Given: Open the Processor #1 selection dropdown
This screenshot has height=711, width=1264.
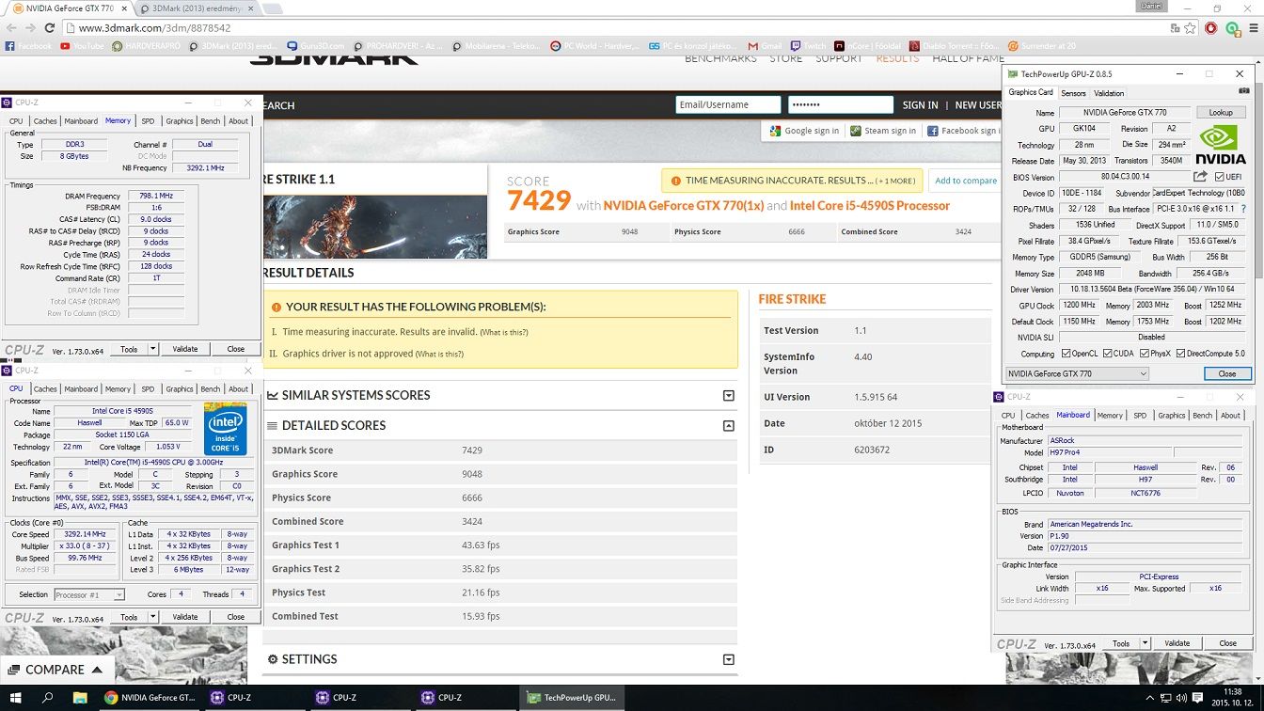Looking at the screenshot, I should coord(89,594).
